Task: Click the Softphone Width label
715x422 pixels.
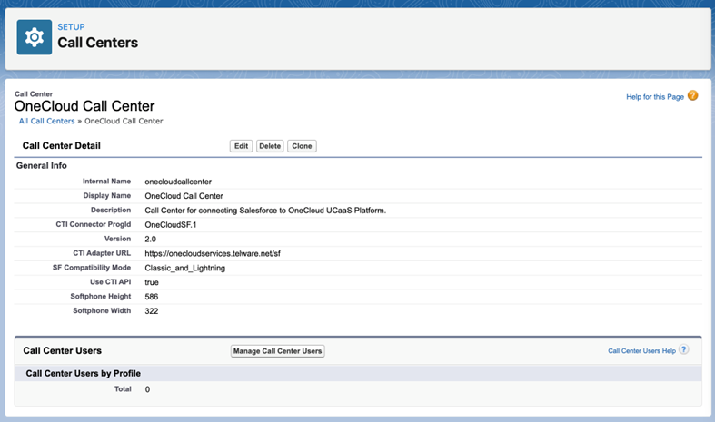Action: [102, 310]
